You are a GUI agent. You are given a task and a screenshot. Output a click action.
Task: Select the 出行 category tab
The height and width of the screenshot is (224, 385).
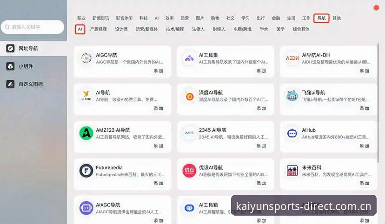(261, 18)
